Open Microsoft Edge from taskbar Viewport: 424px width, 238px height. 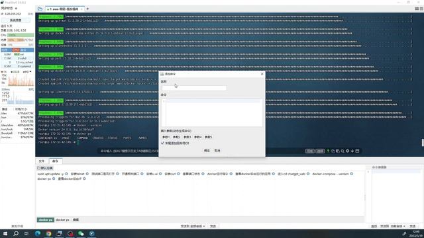(x=38, y=233)
